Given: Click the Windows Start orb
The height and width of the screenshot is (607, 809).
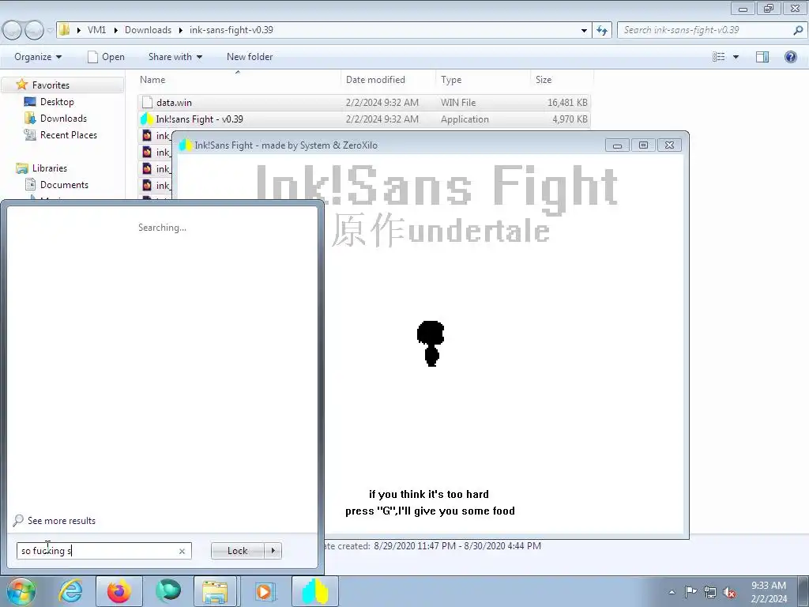Looking at the screenshot, I should click(21, 592).
